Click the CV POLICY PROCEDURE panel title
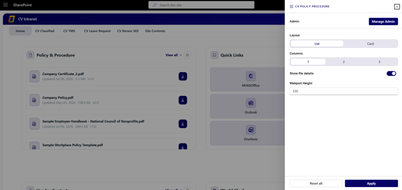 (312, 6)
